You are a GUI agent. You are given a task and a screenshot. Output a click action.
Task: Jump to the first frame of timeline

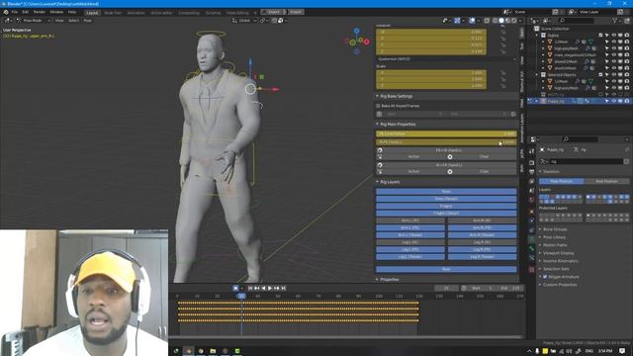(x=250, y=288)
